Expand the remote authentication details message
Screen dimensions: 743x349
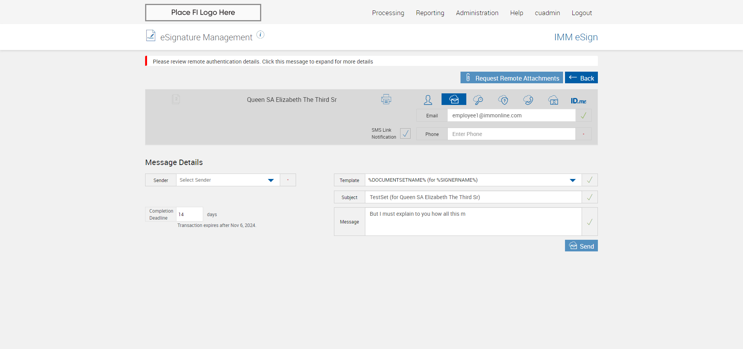coord(371,61)
